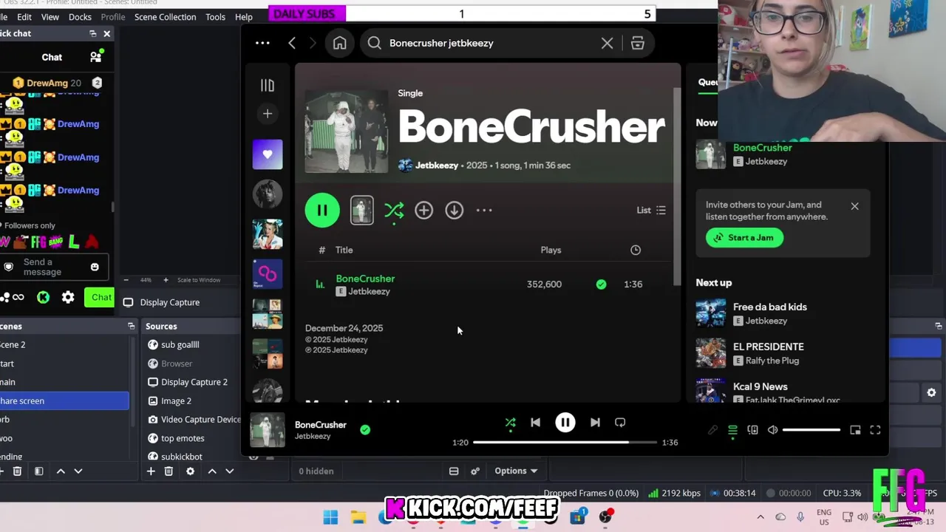The image size is (946, 532).
Task: Open chat users list icon
Action: 95,57
